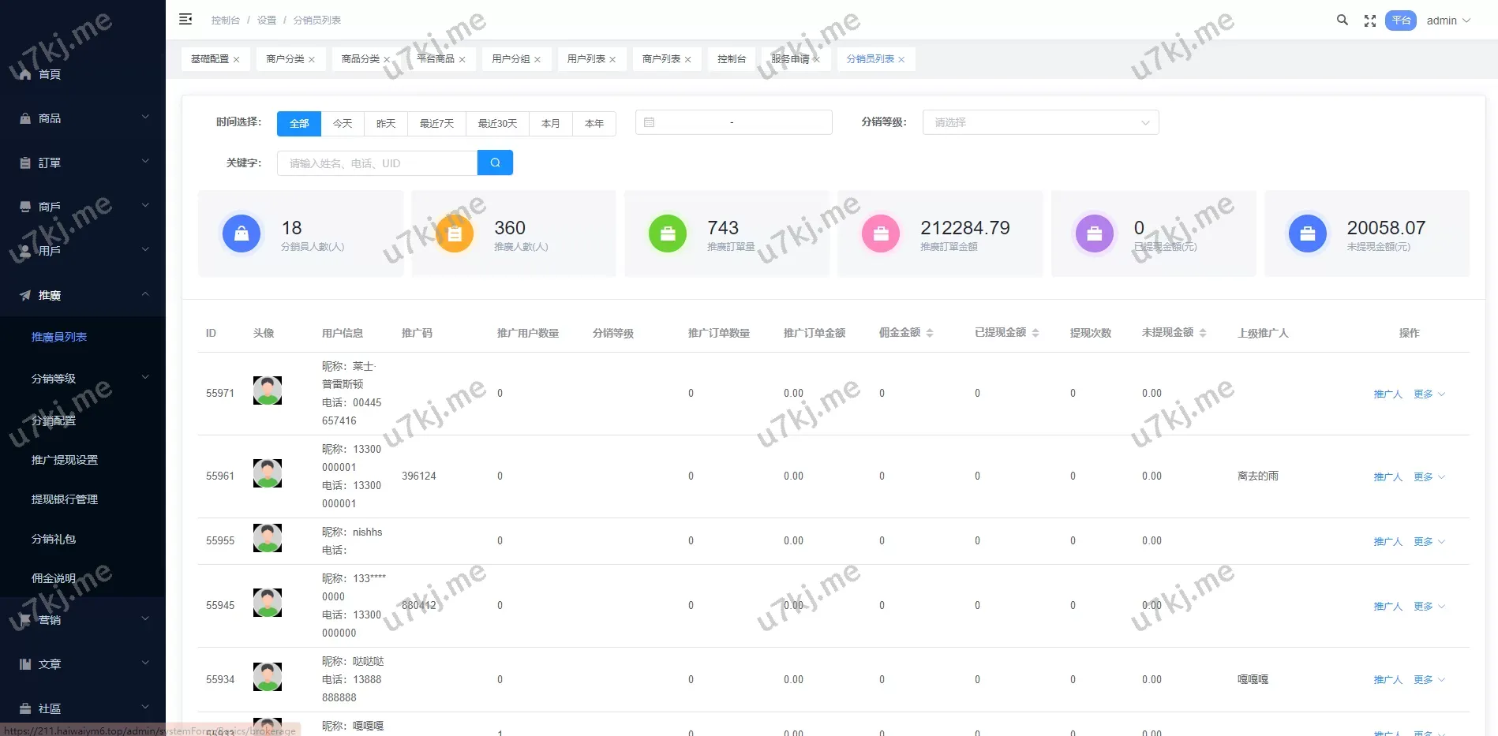Click the search magnifier icon in header
Image resolution: width=1498 pixels, height=736 pixels.
[1342, 21]
